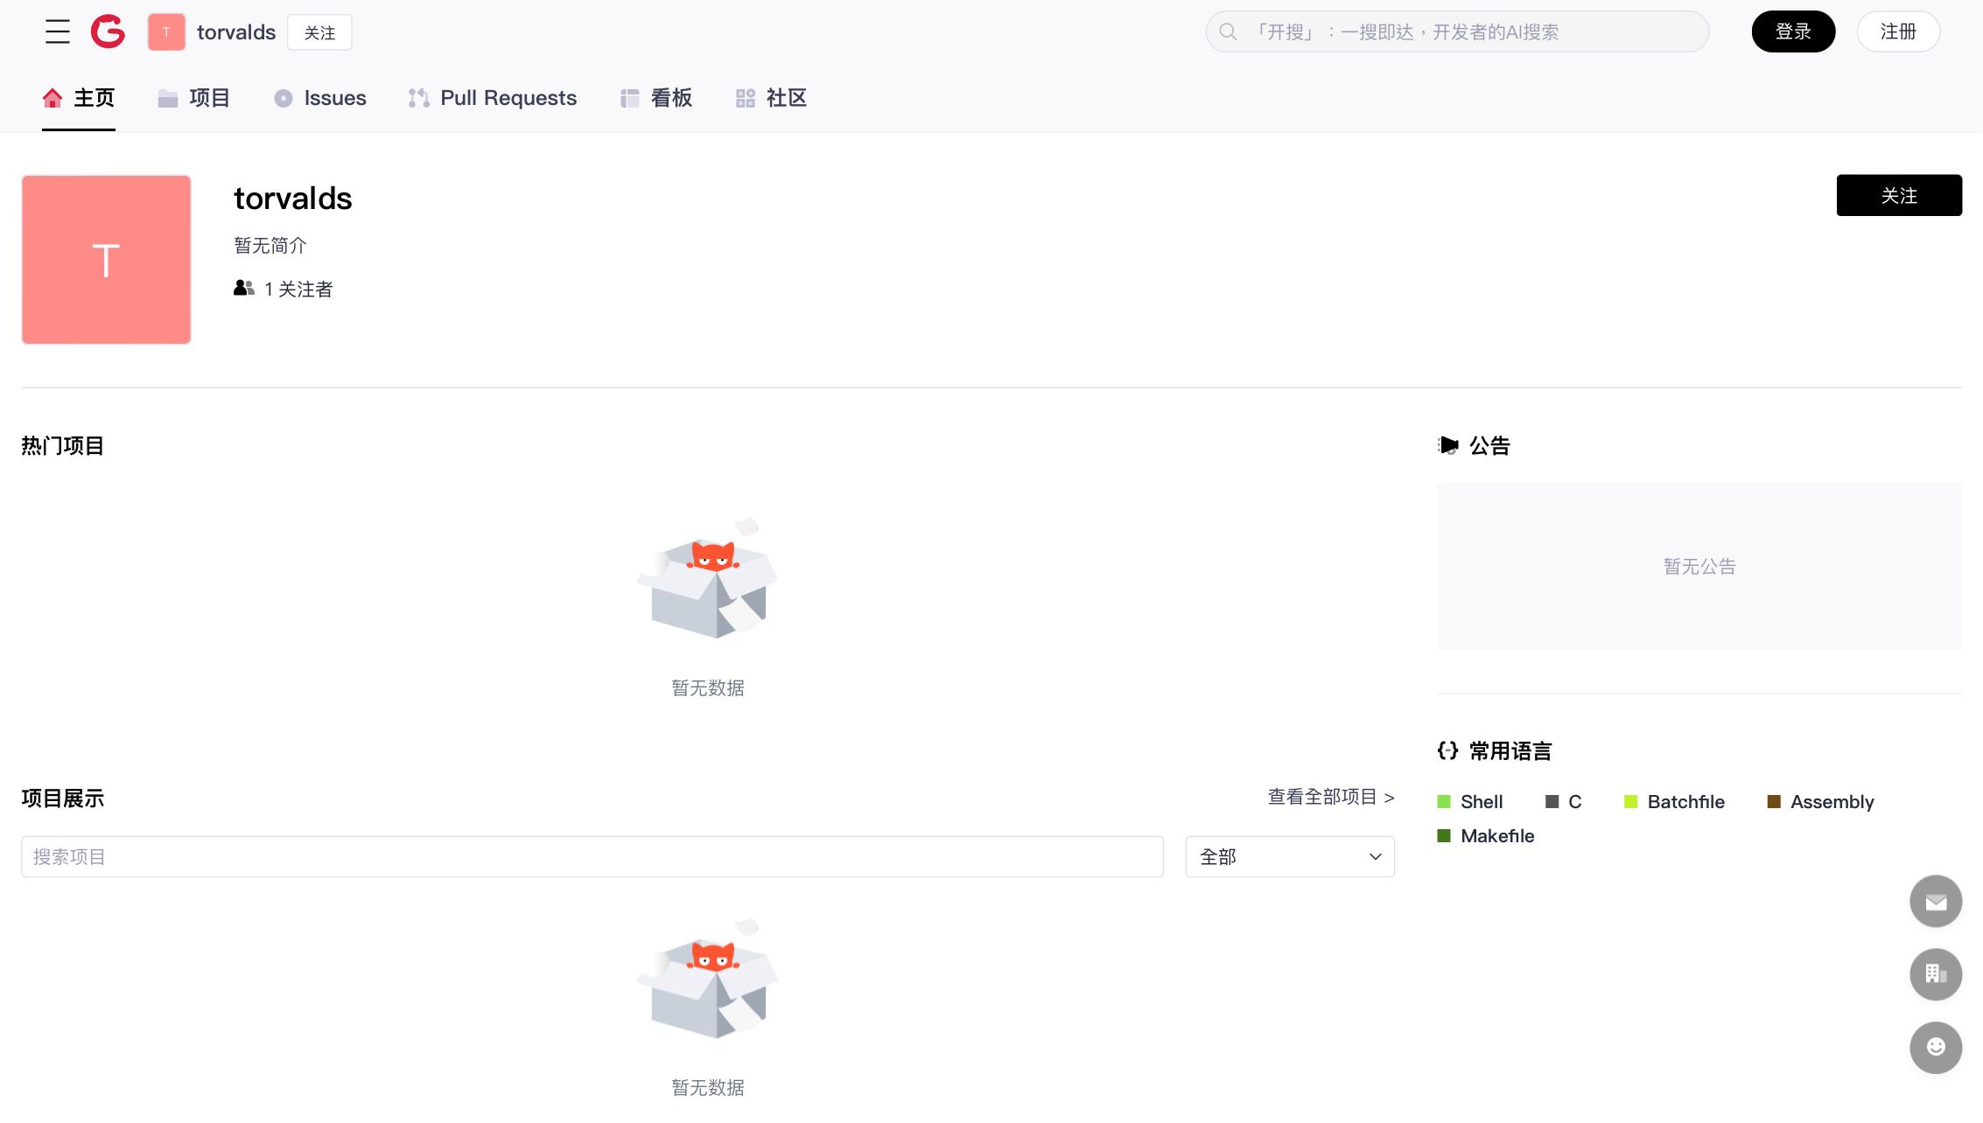Click the search magnifier icon

(x=1228, y=31)
